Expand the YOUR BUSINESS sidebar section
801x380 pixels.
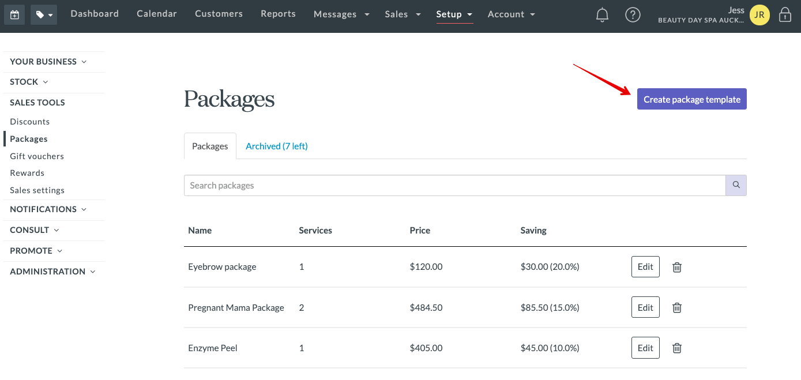48,62
